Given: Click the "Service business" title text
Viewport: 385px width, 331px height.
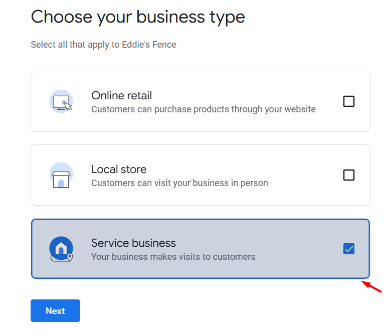Looking at the screenshot, I should (133, 243).
